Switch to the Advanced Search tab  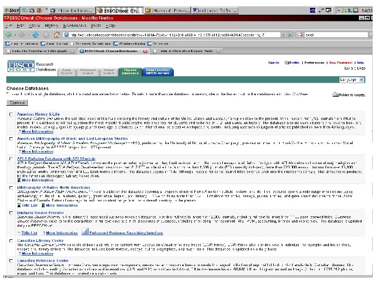coord(87,72)
